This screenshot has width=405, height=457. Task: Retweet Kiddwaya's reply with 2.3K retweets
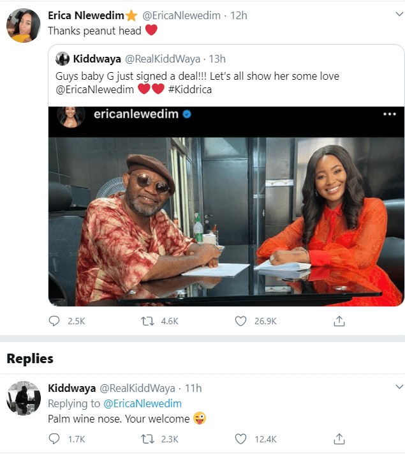point(147,439)
